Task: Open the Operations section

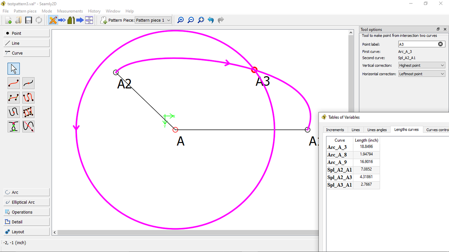Action: (26, 212)
